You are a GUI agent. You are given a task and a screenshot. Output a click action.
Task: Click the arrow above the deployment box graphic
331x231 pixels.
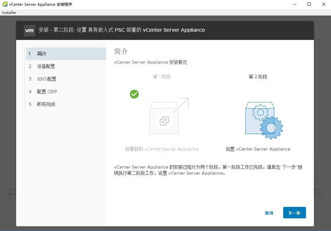[x=183, y=103]
